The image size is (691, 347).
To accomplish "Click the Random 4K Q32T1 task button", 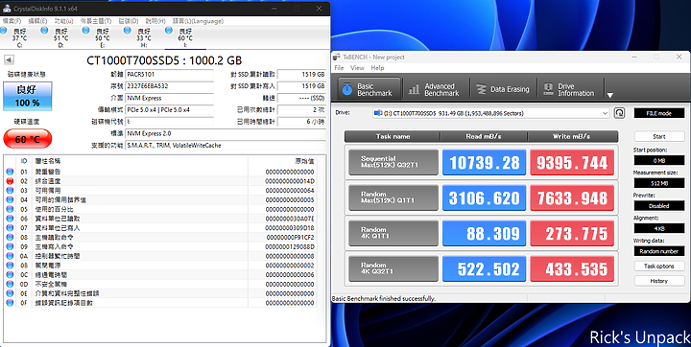I will [x=393, y=268].
